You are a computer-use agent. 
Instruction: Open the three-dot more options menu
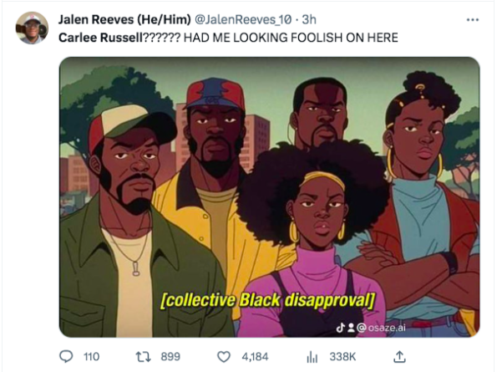coord(473,20)
